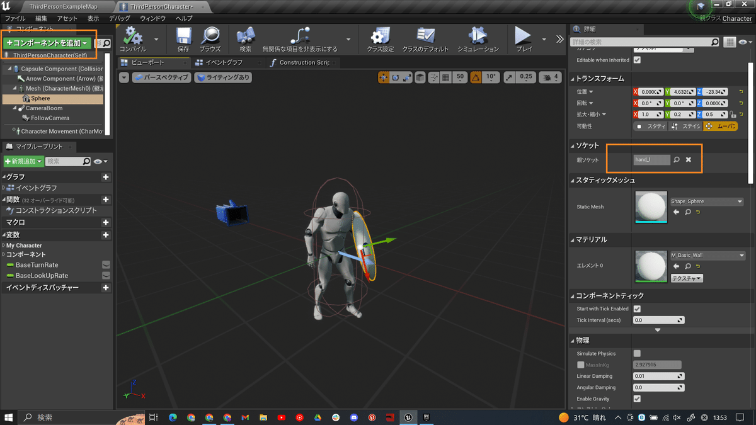Open camera speed setting showing 4
The width and height of the screenshot is (756, 425).
[550, 77]
